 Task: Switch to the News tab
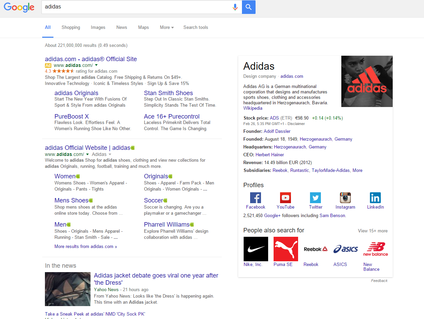[x=121, y=28]
